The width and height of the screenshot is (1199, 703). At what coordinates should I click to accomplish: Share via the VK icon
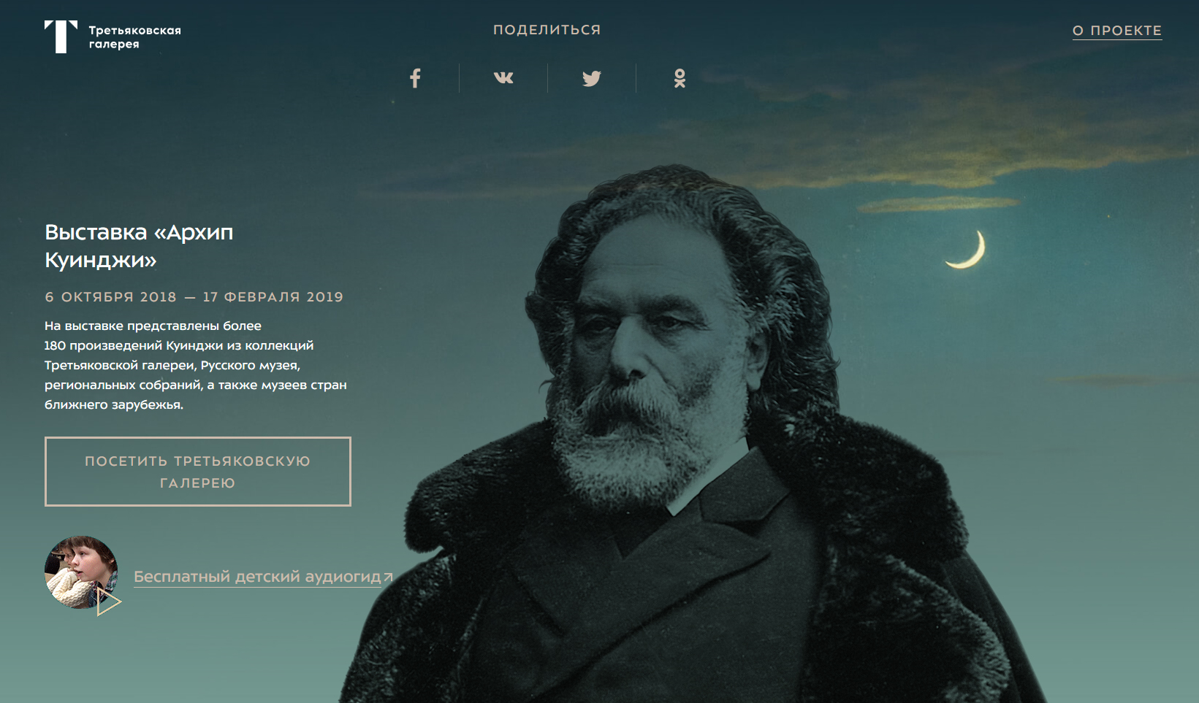[x=503, y=78]
